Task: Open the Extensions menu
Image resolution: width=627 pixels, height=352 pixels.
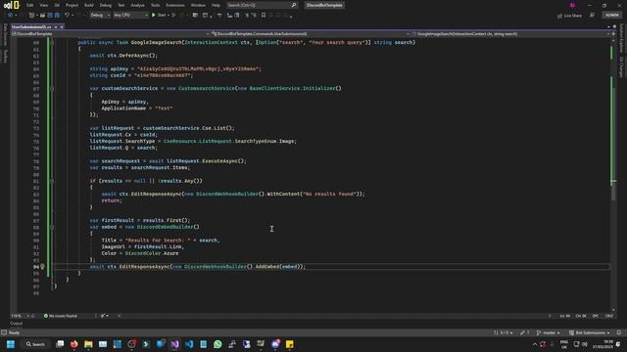Action: [175, 5]
